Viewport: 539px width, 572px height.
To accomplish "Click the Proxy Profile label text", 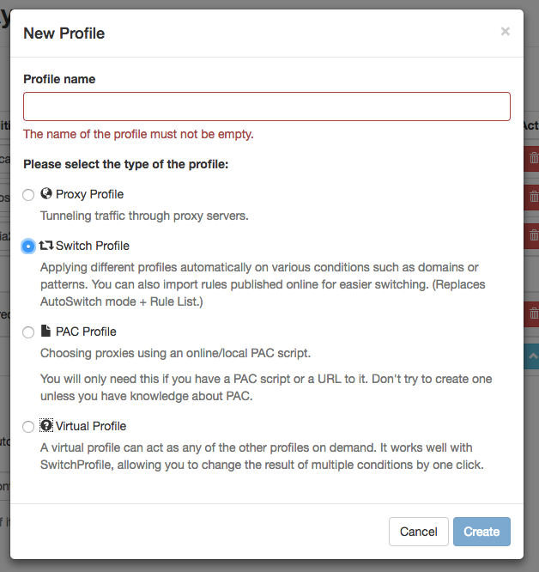I will click(x=89, y=194).
